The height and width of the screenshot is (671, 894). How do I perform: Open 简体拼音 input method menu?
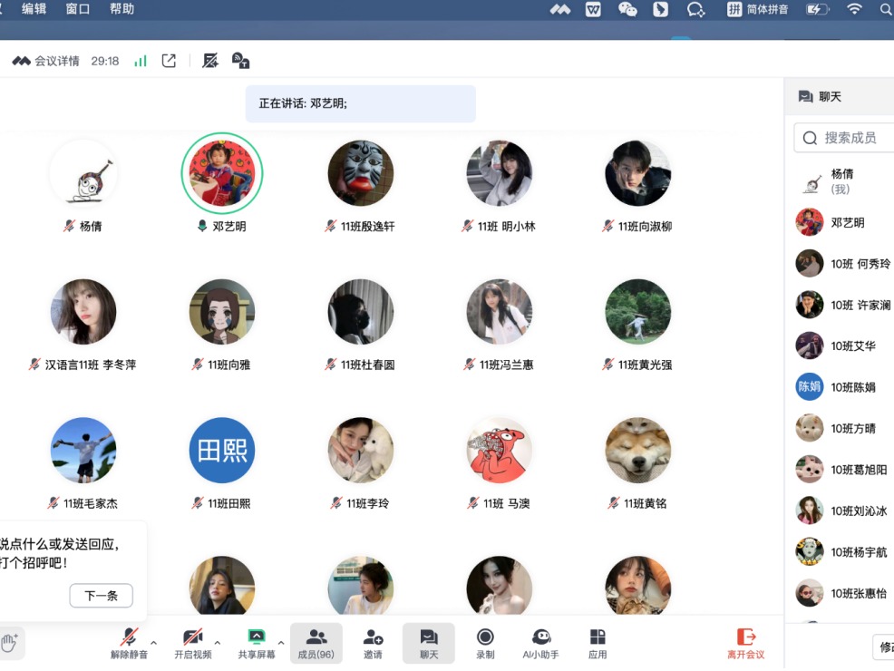tap(758, 9)
